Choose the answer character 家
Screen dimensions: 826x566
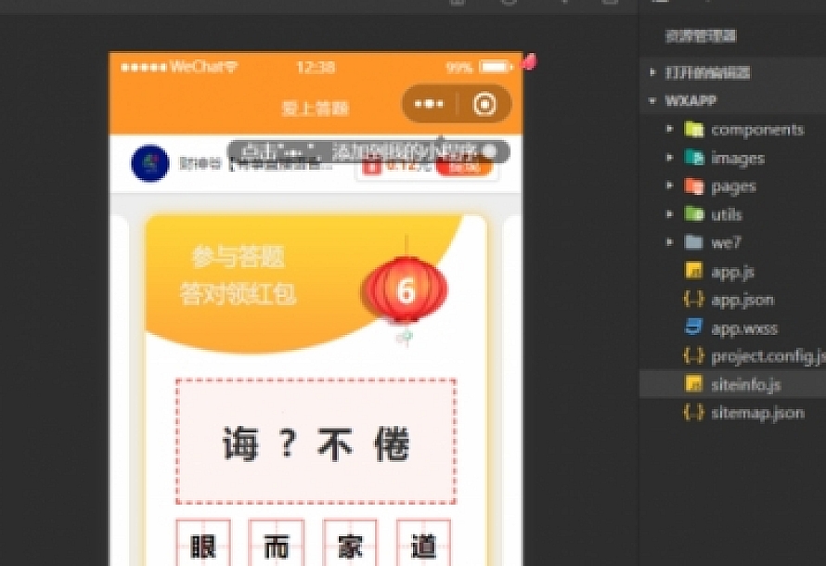tap(350, 546)
